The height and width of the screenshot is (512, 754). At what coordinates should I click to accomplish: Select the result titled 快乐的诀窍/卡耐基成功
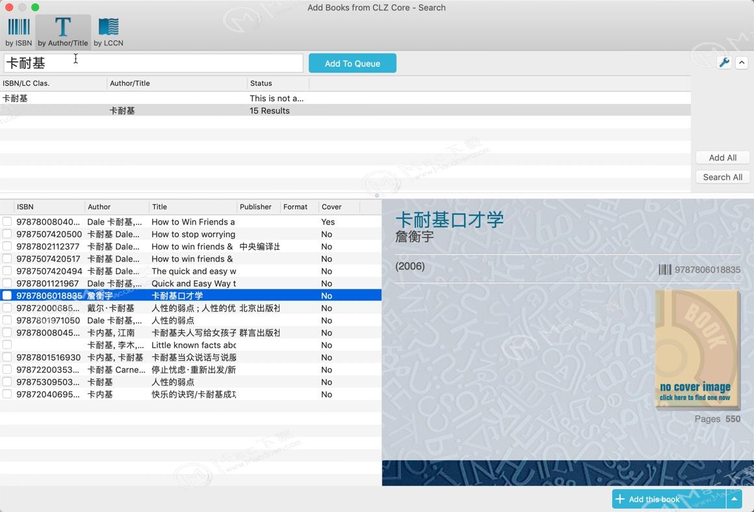click(x=191, y=394)
